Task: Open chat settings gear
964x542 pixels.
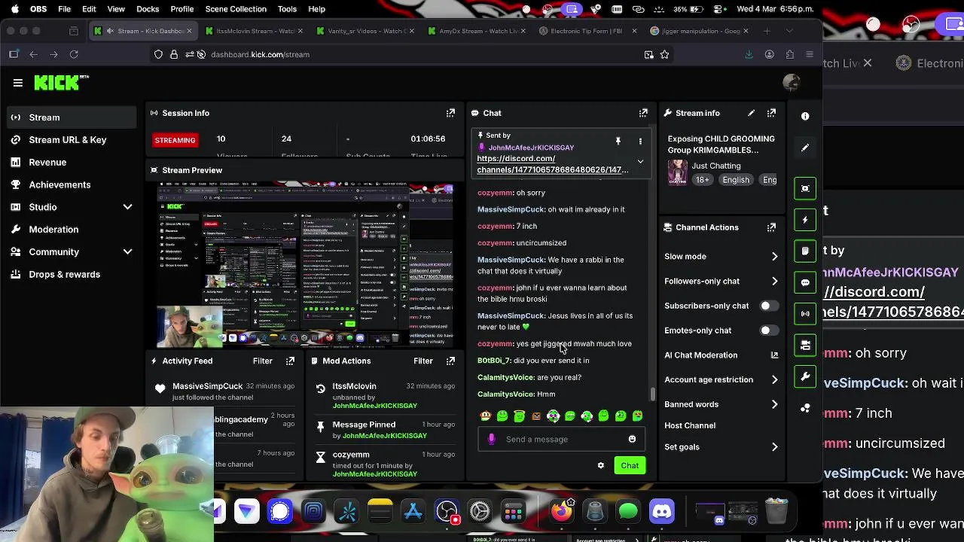Action: pyautogui.click(x=600, y=465)
